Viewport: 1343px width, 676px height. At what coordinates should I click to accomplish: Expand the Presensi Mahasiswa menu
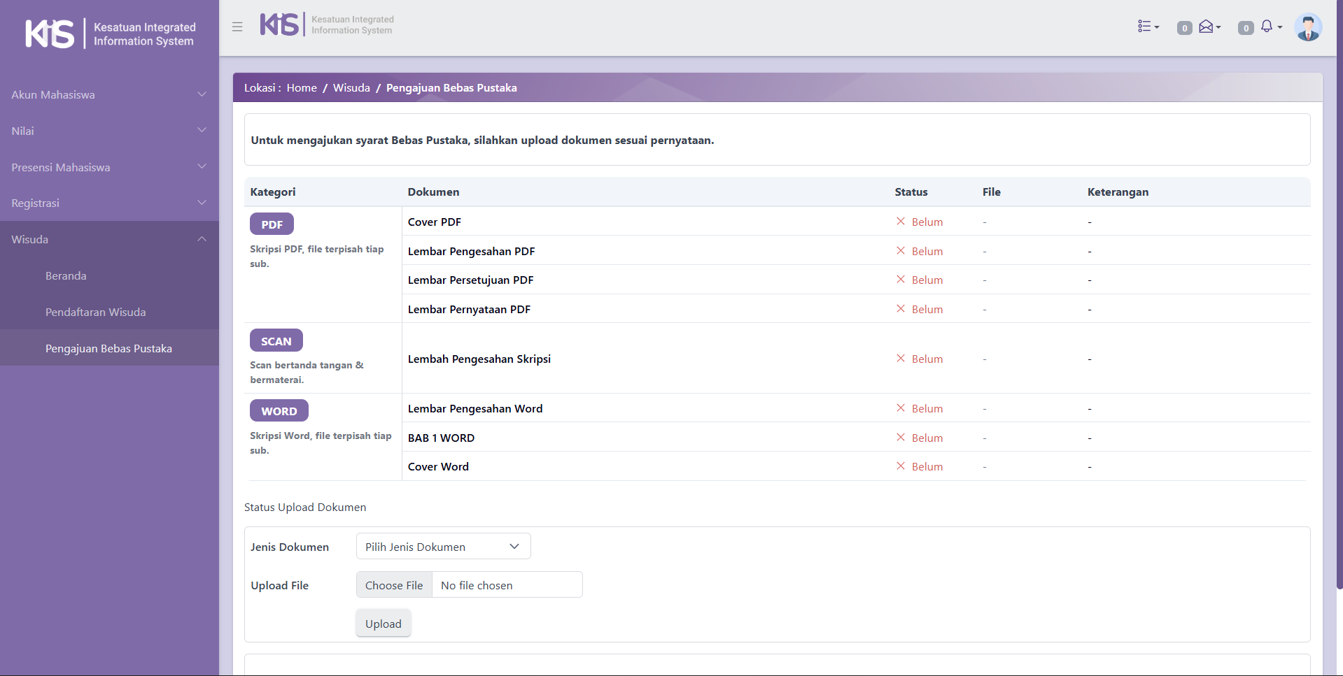(109, 167)
